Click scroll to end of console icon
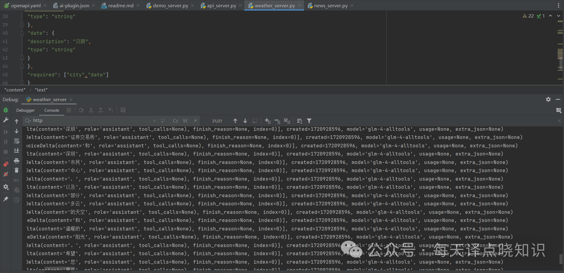 click(17, 151)
